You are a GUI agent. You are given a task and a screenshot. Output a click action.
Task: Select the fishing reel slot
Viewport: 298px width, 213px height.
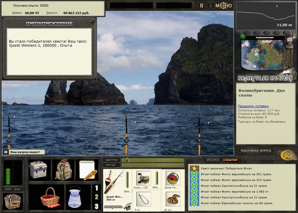[x=144, y=178]
